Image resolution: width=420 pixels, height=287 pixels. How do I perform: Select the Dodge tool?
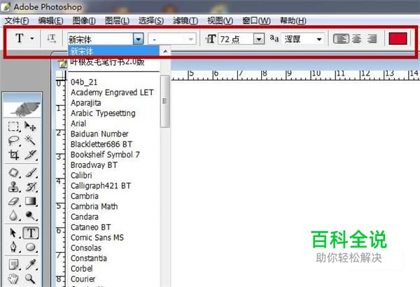(x=30, y=215)
